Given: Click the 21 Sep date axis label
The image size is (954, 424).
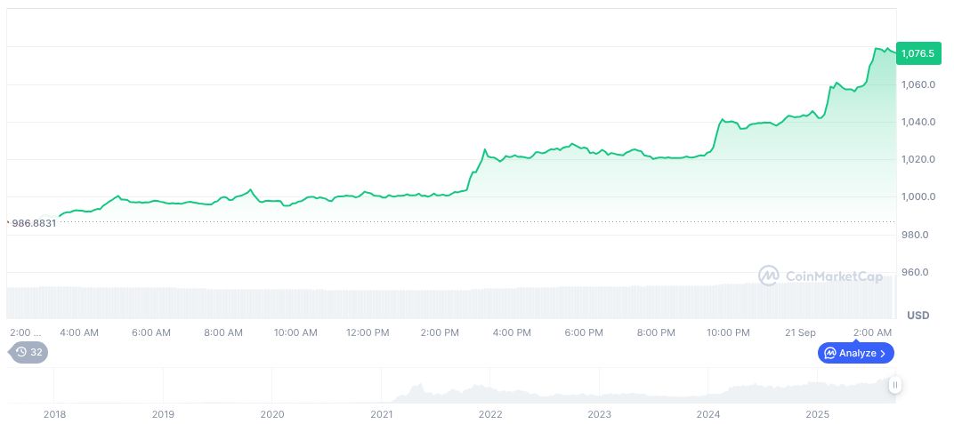Looking at the screenshot, I should [800, 332].
